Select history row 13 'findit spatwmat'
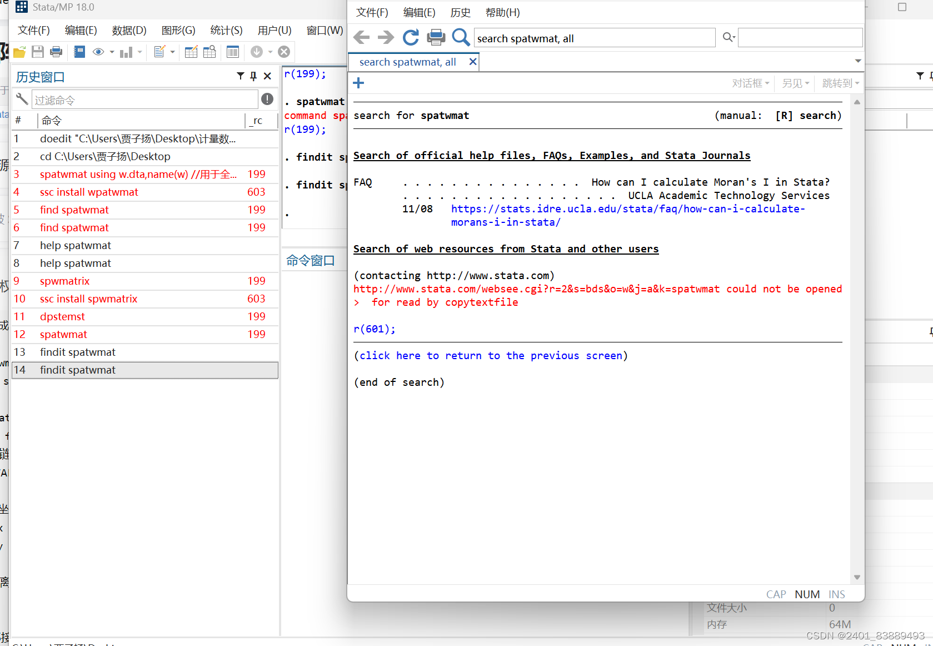 point(145,352)
